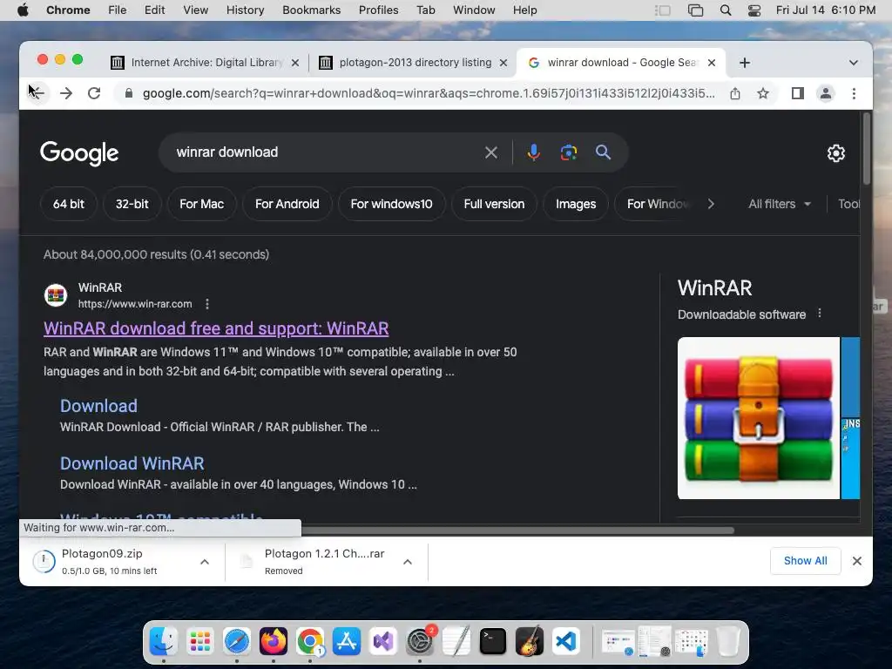Screen dimensions: 892x669
Task: Open Finder from the Dock
Action: click(x=163, y=641)
